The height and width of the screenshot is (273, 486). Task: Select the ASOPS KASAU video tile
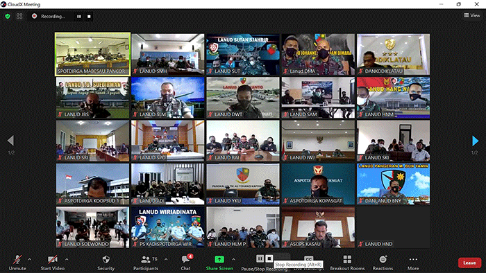318,227
